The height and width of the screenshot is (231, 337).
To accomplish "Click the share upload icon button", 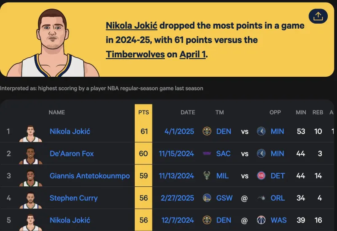I will coord(318,16).
